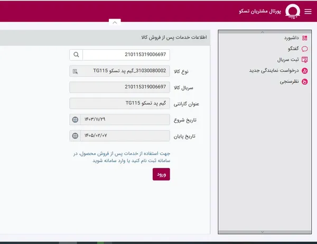This screenshot has width=317, height=244.
Task: Click the تاریخ پایان label
Action: pyautogui.click(x=184, y=137)
